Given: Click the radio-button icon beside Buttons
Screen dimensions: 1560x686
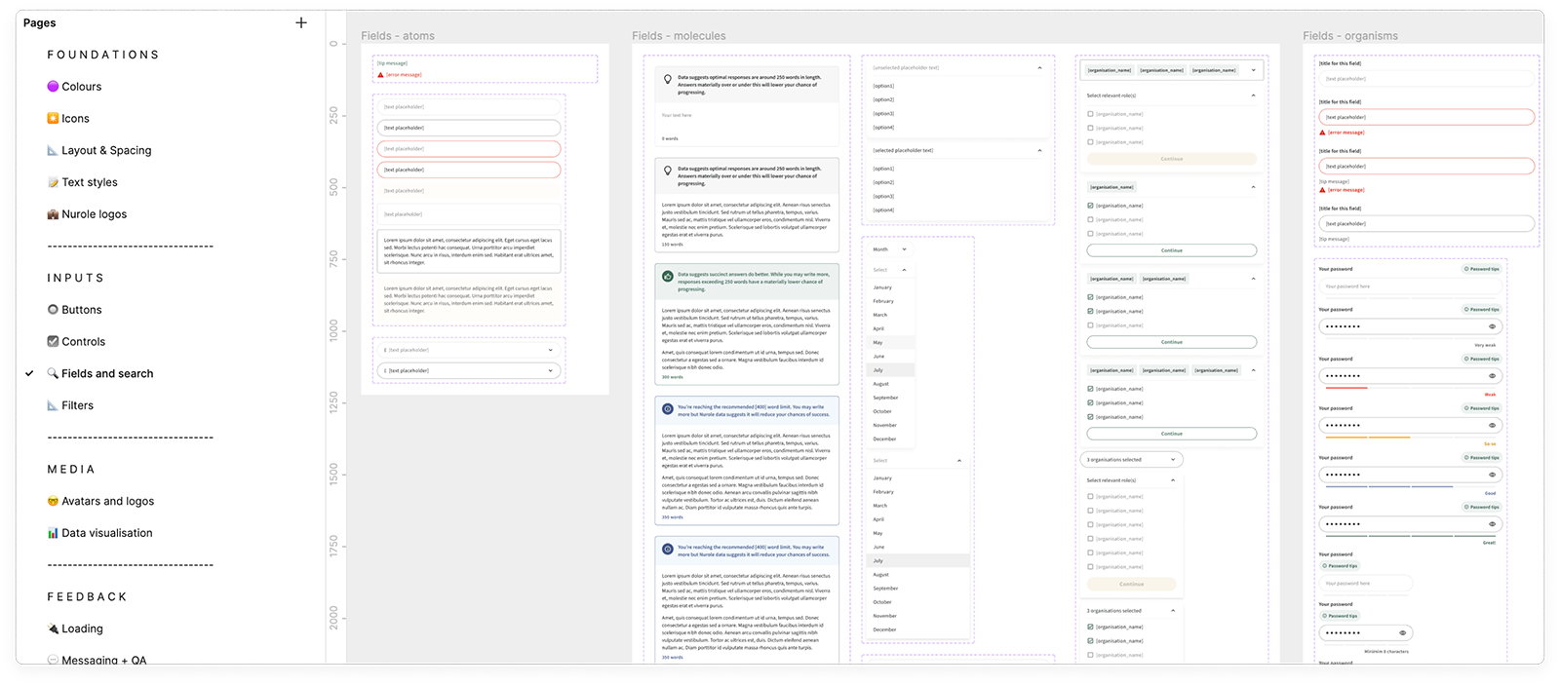Looking at the screenshot, I should [x=53, y=310].
